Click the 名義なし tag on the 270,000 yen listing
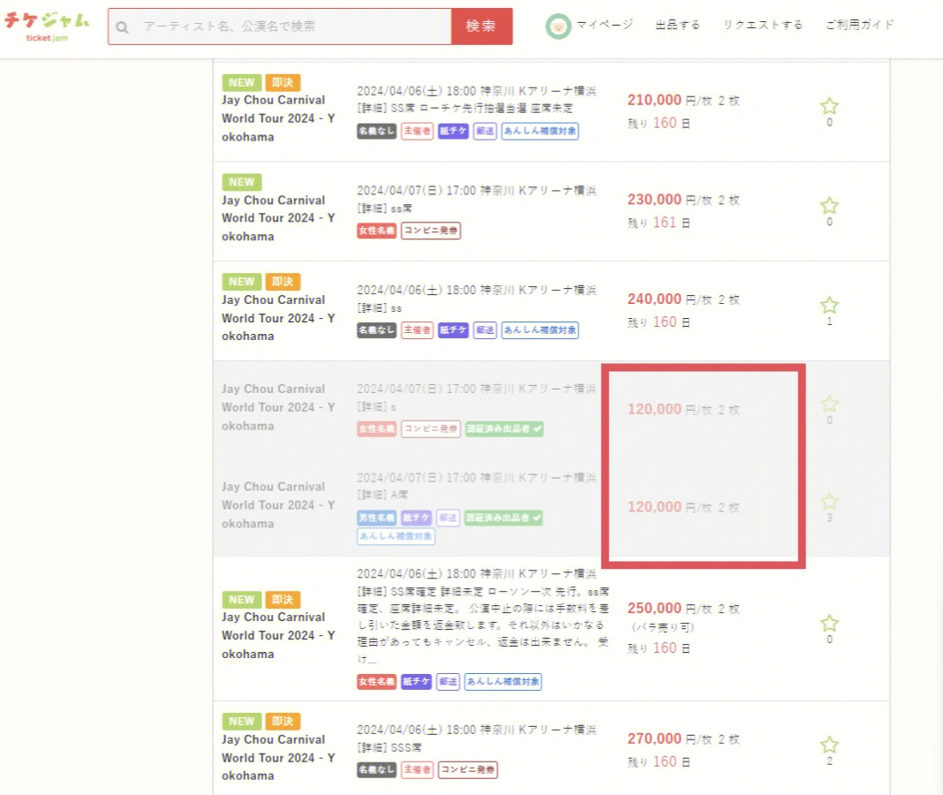 pyautogui.click(x=376, y=769)
